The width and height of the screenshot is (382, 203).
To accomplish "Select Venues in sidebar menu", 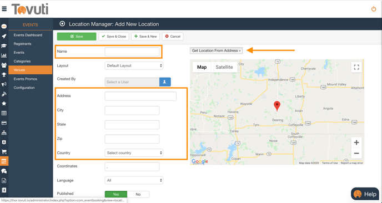I will [x=30, y=70].
